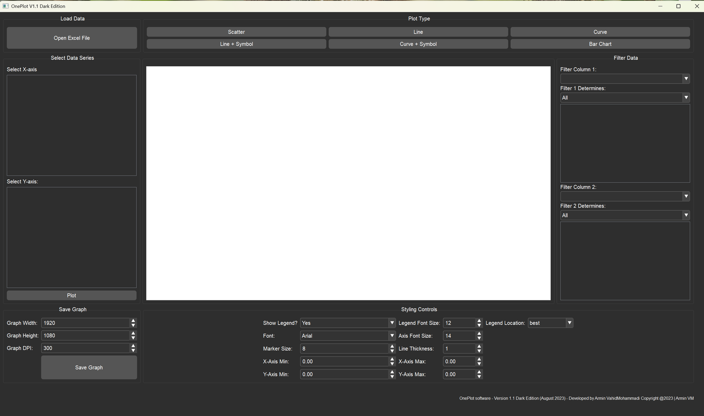This screenshot has height=416, width=704.
Task: Open an Excel file to load data
Action: (x=71, y=38)
